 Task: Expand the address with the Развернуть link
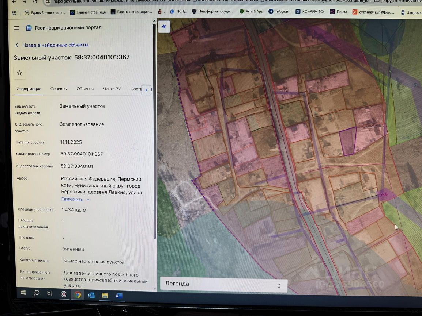click(x=75, y=199)
